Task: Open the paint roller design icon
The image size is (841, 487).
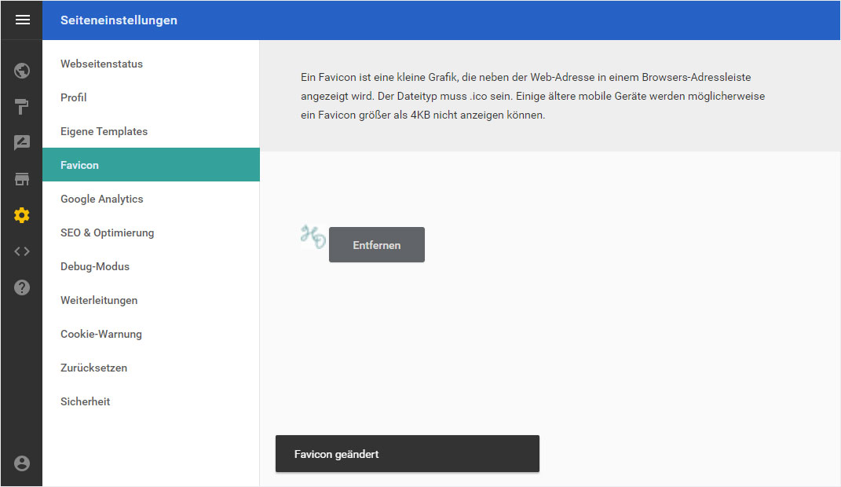Action: [x=22, y=107]
